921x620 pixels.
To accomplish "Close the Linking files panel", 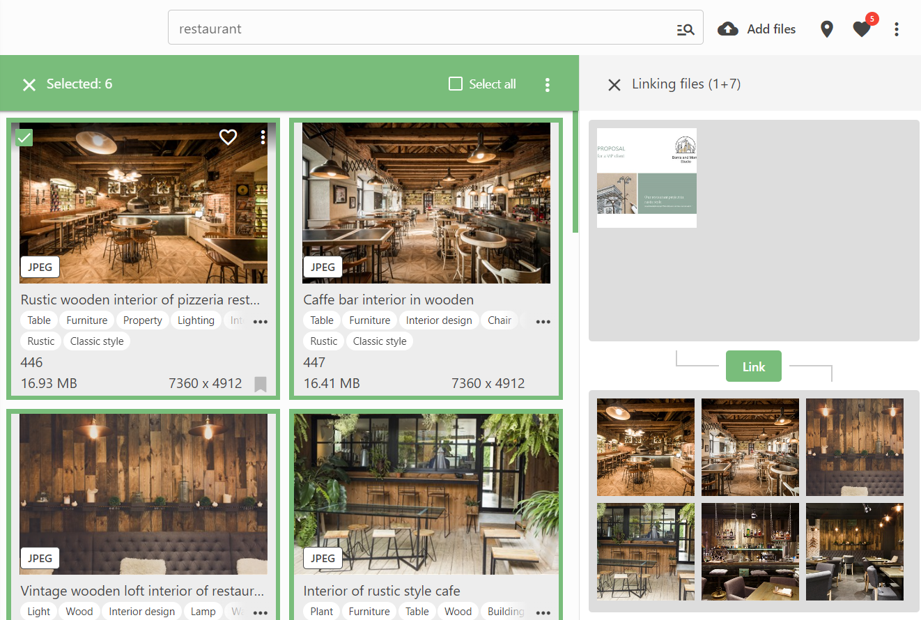I will (614, 85).
